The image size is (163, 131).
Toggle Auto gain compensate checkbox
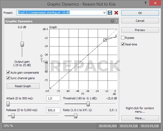(8, 73)
